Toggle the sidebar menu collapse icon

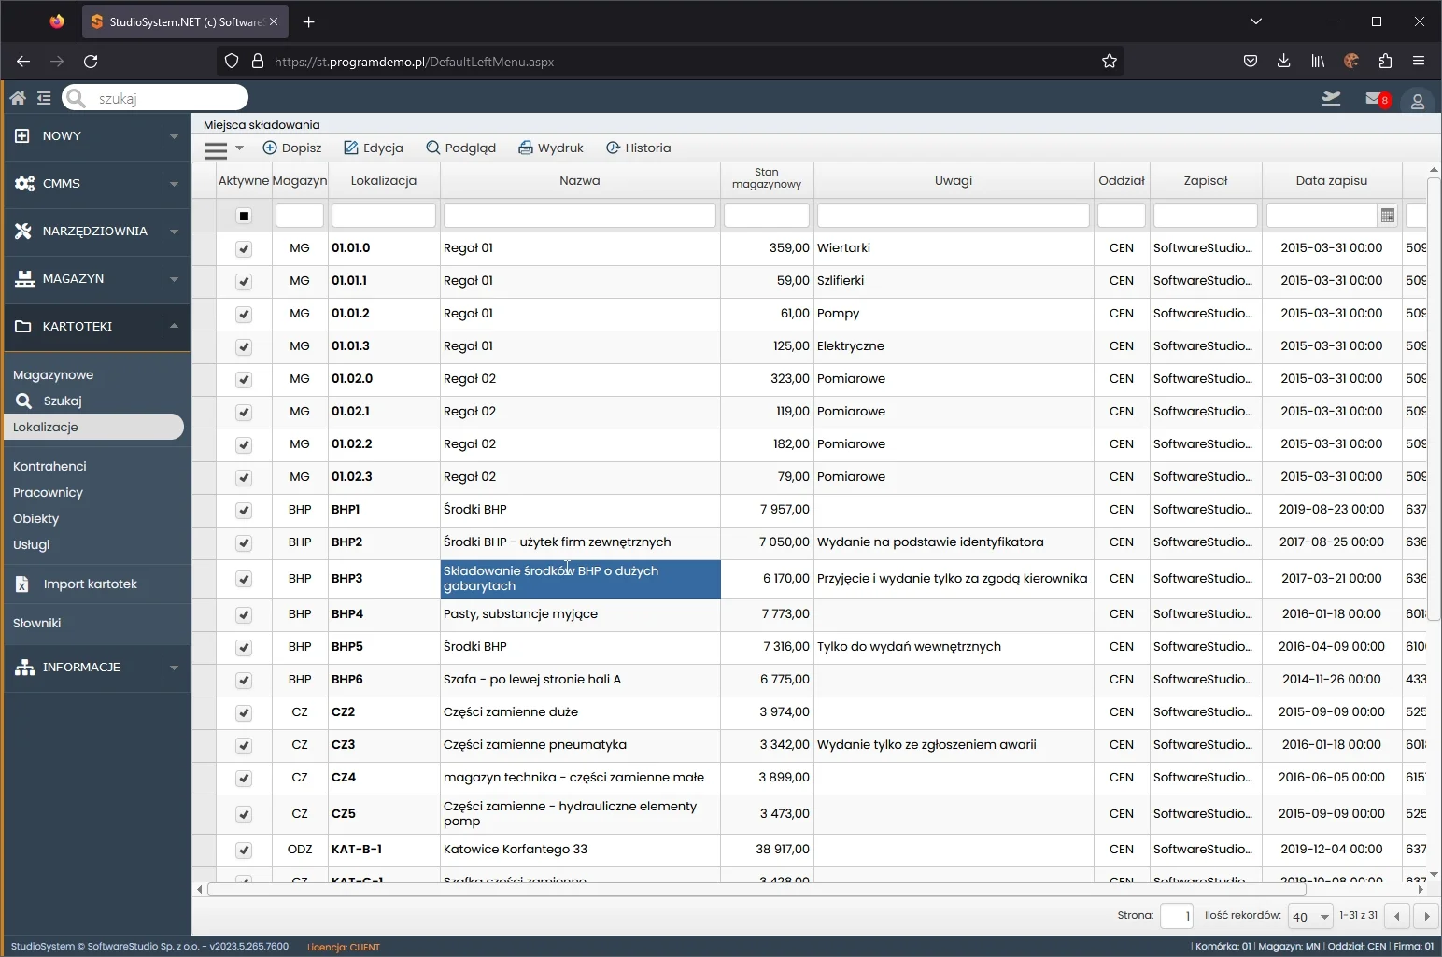click(44, 98)
